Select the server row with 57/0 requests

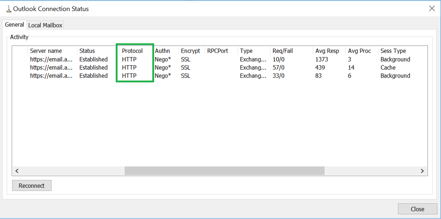point(220,68)
